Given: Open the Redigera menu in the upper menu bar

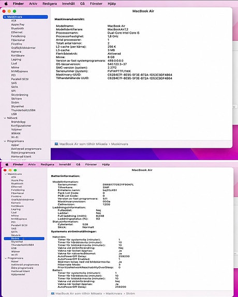Looking at the screenshot, I should point(50,4).
